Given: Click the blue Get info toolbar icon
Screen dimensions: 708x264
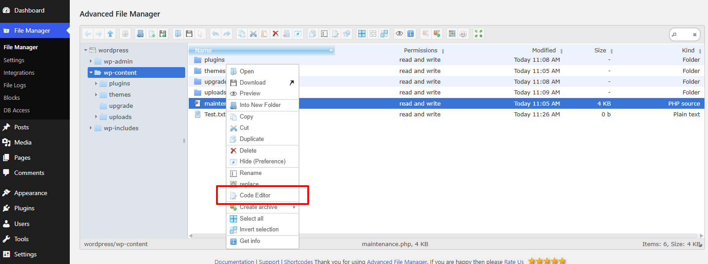Looking at the screenshot, I should pyautogui.click(x=411, y=34).
